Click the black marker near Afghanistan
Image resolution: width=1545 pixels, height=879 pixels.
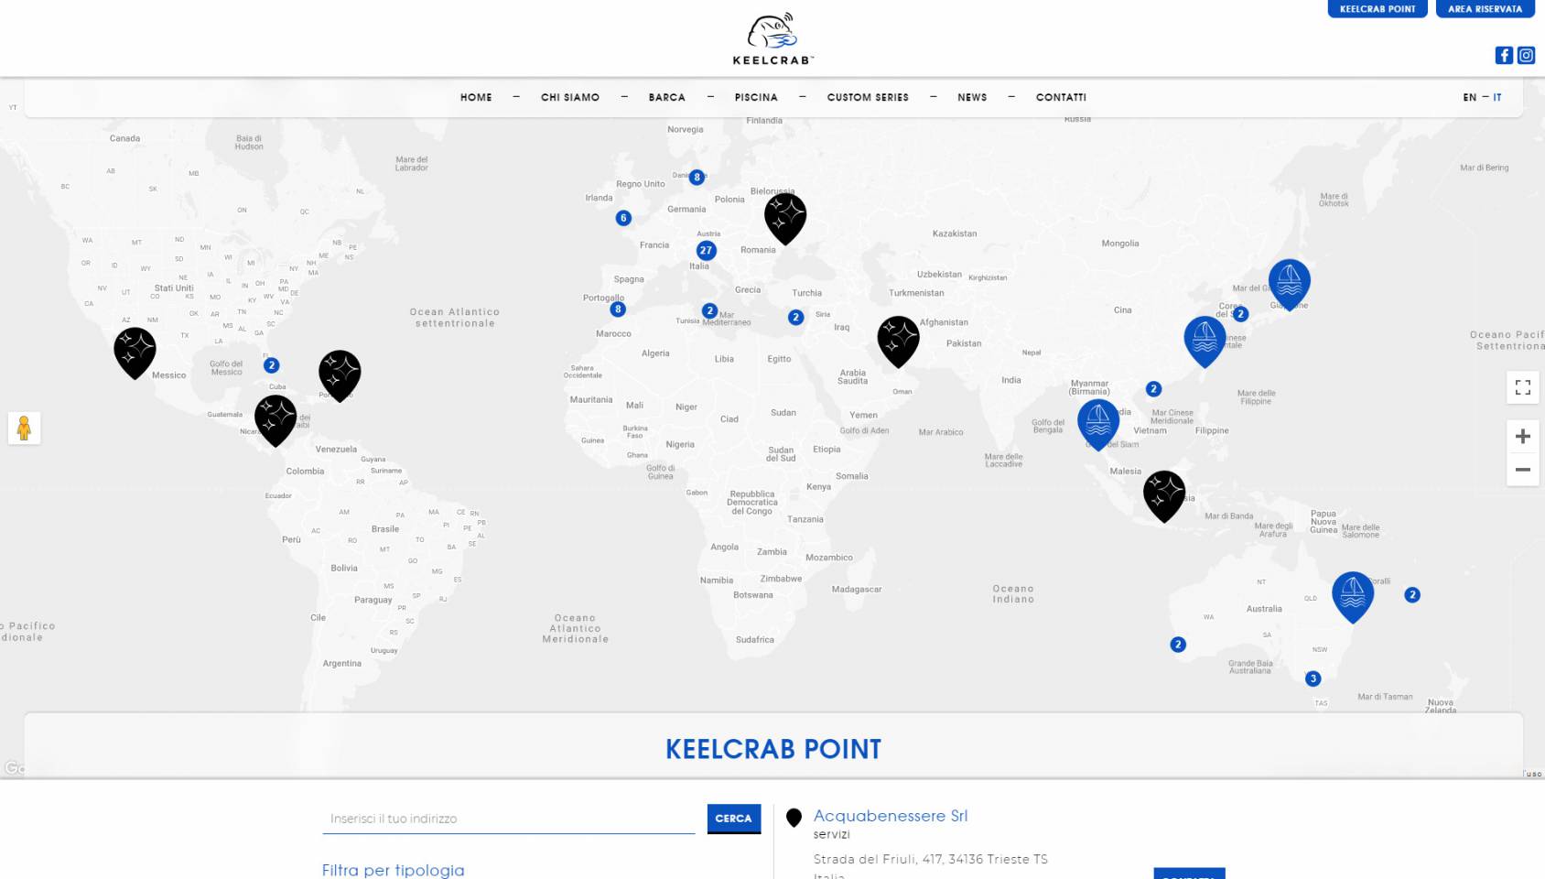(x=898, y=342)
